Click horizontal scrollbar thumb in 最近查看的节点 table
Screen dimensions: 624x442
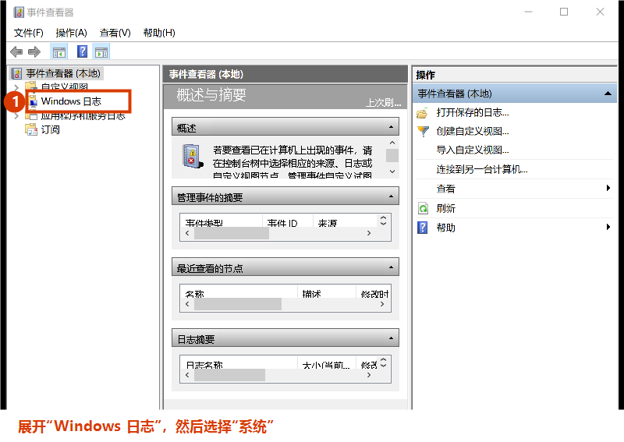[238, 304]
